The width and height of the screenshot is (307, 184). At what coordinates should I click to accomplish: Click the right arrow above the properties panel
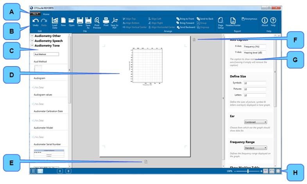pos(279,36)
